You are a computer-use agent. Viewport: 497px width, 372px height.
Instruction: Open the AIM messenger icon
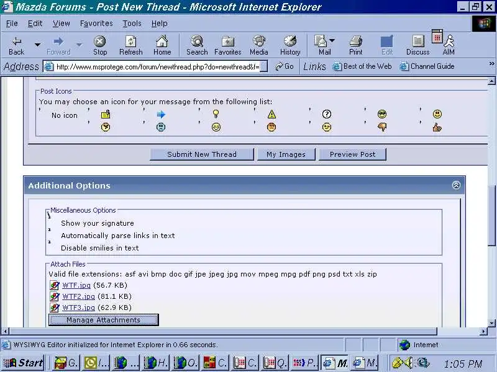(x=448, y=45)
